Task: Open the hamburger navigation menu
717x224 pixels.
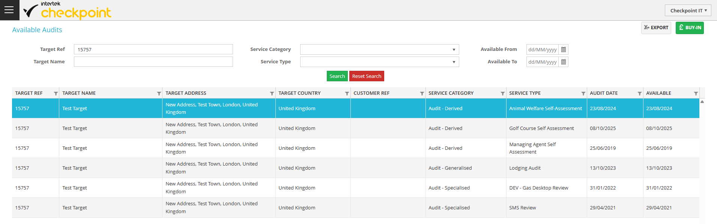Action: (x=9, y=10)
